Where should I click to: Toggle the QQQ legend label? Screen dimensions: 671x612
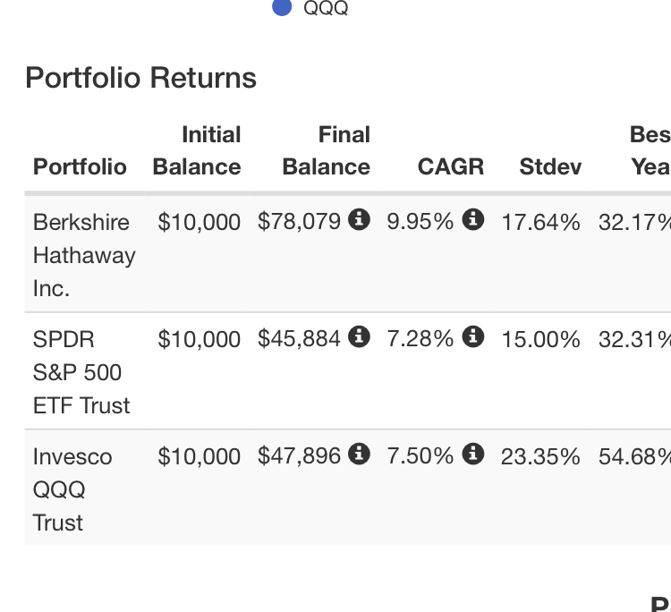pos(326,9)
